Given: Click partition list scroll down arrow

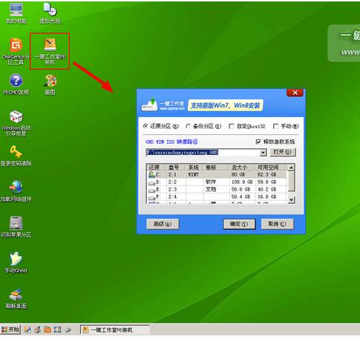Looking at the screenshot, I should tap(292, 200).
